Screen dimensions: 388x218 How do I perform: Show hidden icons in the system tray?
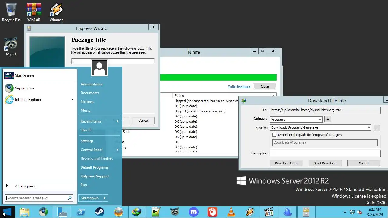[x=345, y=212]
